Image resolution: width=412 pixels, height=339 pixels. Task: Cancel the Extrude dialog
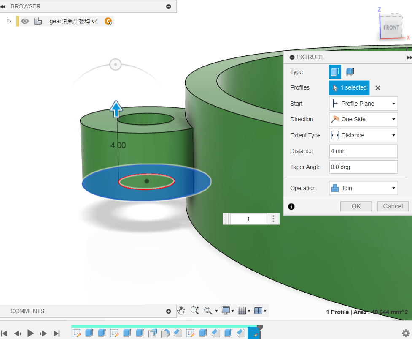pyautogui.click(x=393, y=206)
